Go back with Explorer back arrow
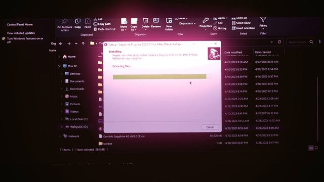Screen dimensions: 324x182 pos(61,43)
